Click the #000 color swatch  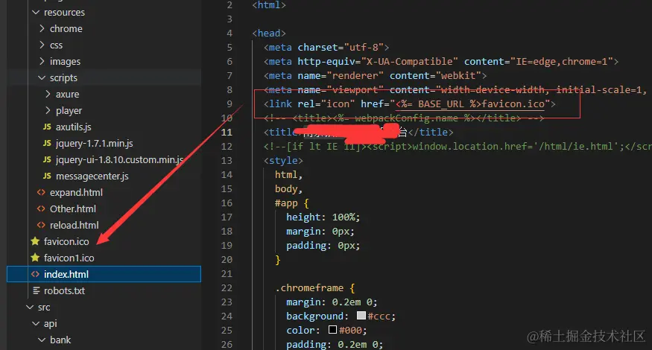(x=332, y=330)
